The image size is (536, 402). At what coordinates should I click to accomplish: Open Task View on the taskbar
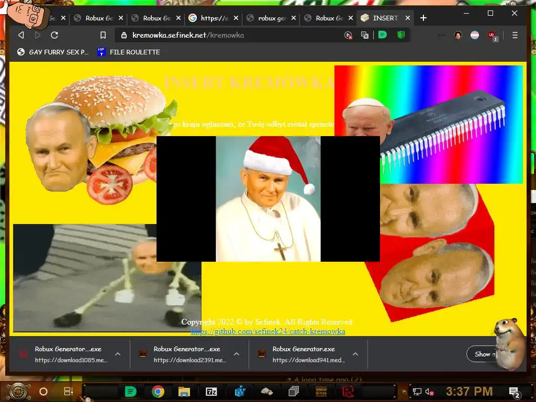pyautogui.click(x=69, y=392)
